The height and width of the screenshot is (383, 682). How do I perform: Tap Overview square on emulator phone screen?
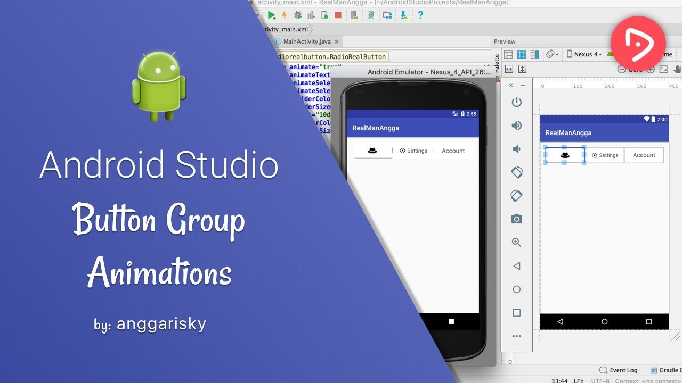tap(451, 321)
